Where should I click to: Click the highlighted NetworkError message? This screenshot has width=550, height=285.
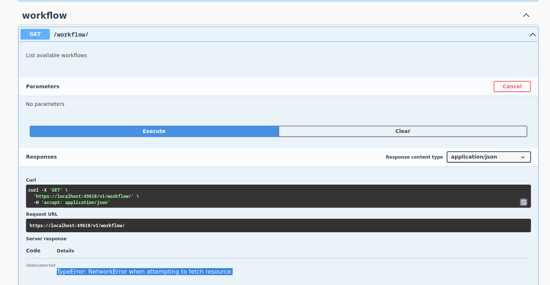pos(144,272)
